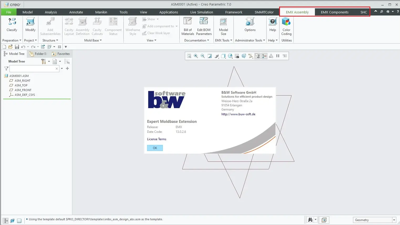Open the Color Coding utility

[x=286, y=22]
